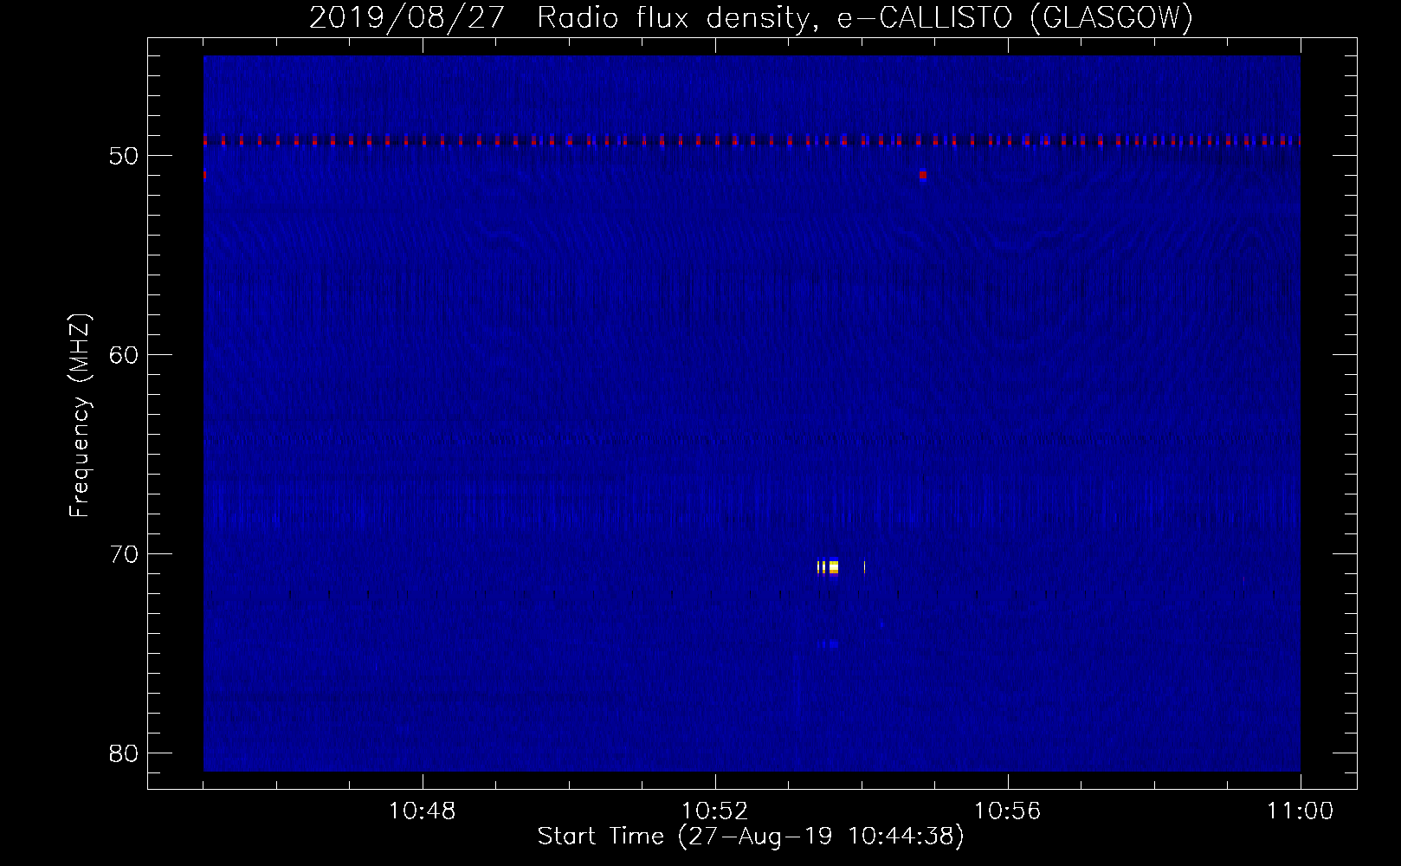Click the 10:48 time tick label
The height and width of the screenshot is (866, 1401).
pyautogui.click(x=423, y=811)
